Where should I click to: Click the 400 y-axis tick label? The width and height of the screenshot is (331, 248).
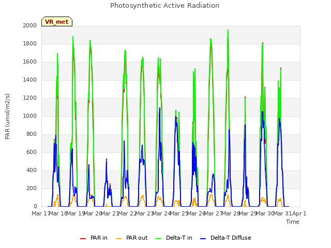click(32, 170)
